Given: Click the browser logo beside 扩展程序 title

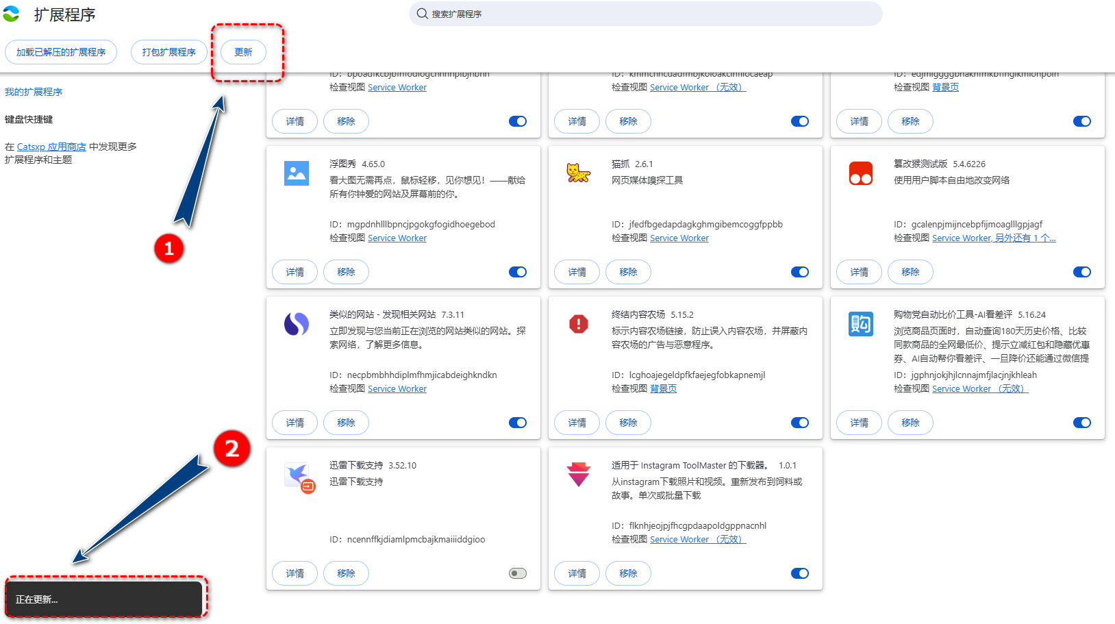Looking at the screenshot, I should click(x=11, y=14).
